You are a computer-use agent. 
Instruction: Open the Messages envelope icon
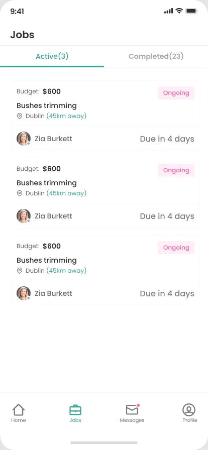click(133, 409)
